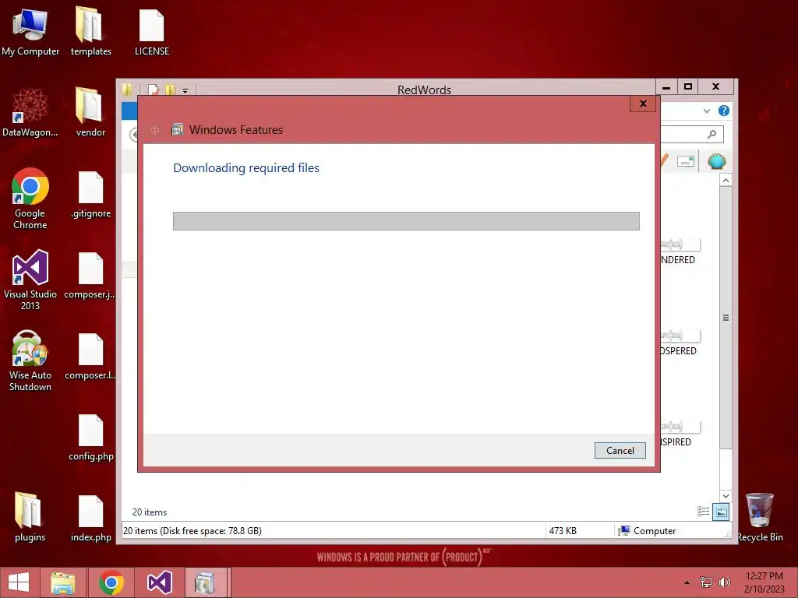The image size is (798, 598).
Task: Open Visual Studio 2013 desktop shortcut
Action: pos(30,280)
